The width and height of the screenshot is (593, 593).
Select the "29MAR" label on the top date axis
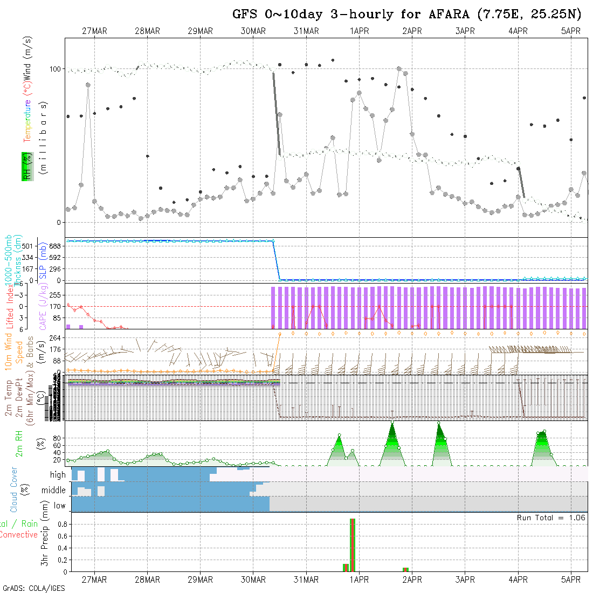[x=201, y=31]
